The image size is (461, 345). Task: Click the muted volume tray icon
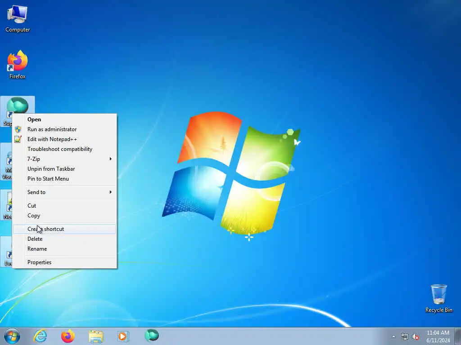point(416,337)
